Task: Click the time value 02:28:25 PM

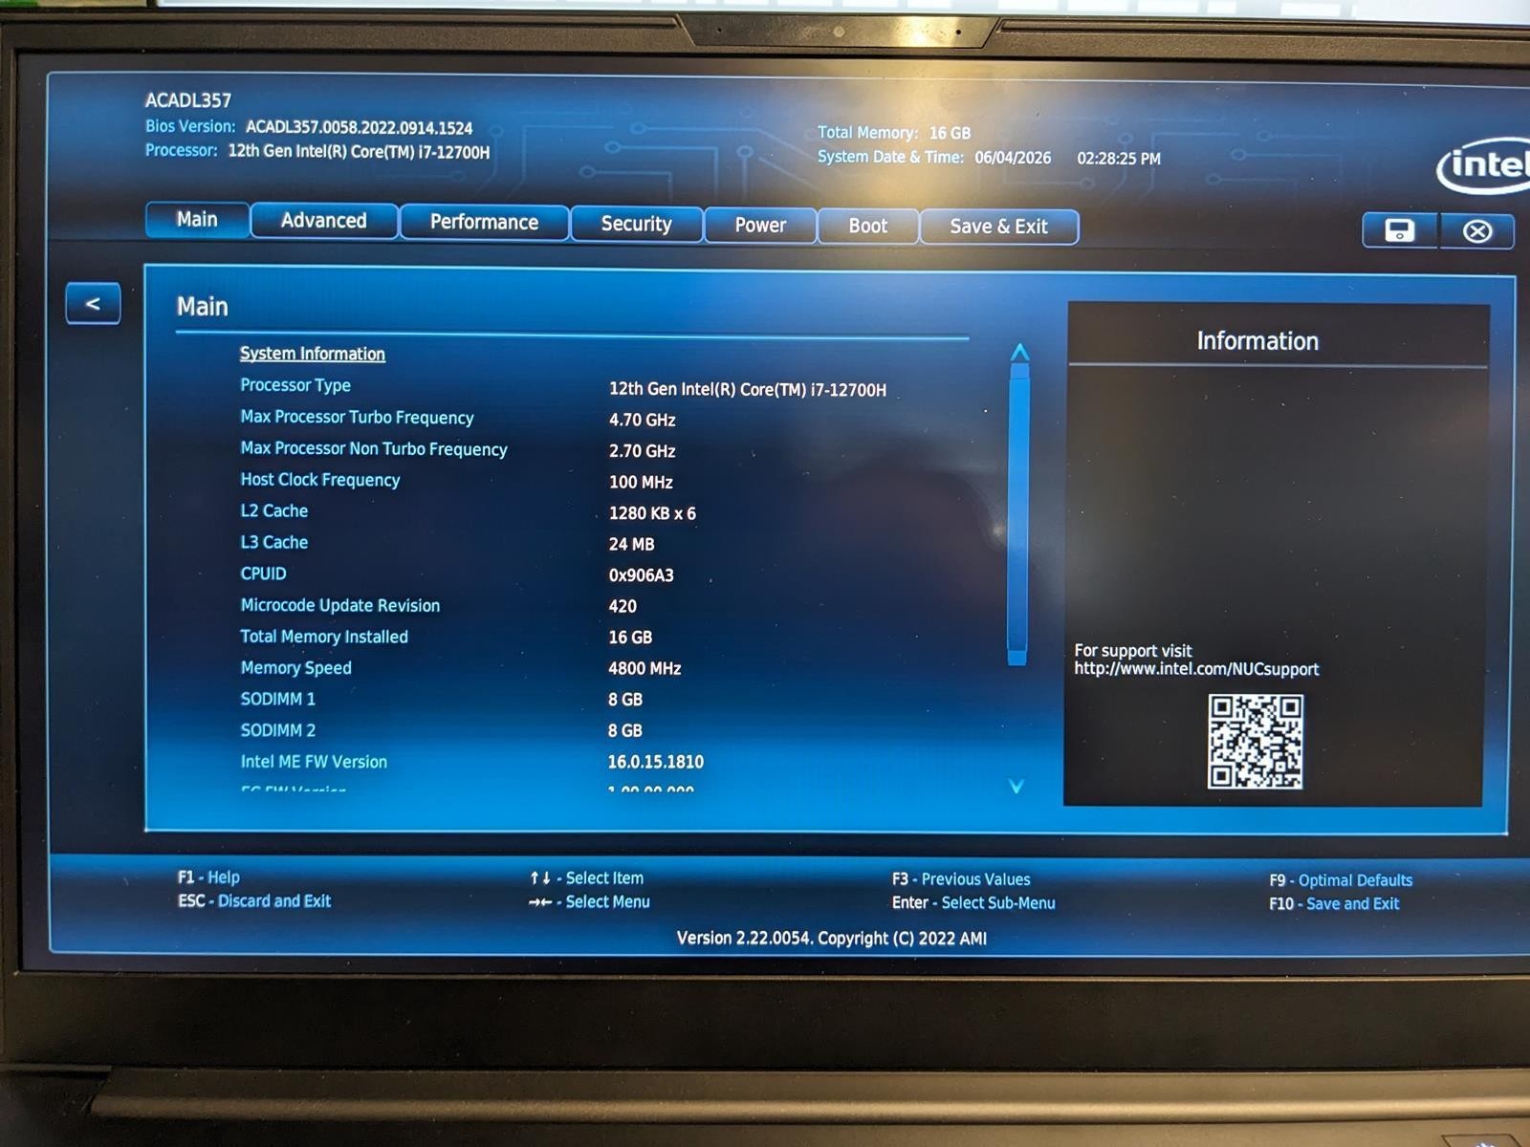Action: (x=1119, y=159)
